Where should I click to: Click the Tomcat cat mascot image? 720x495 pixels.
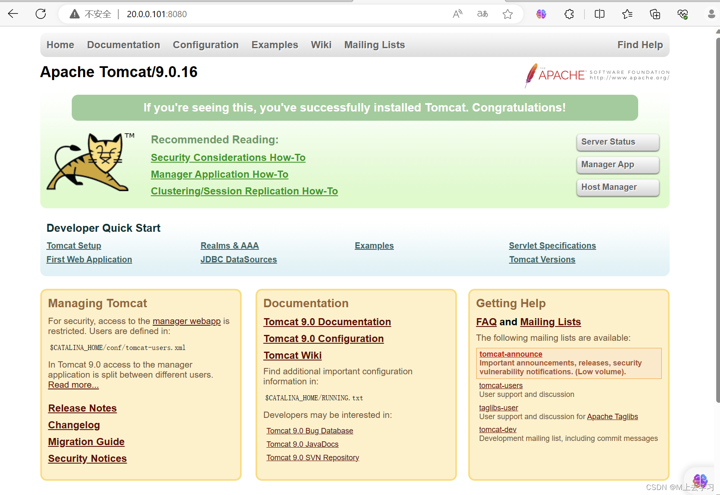(90, 162)
